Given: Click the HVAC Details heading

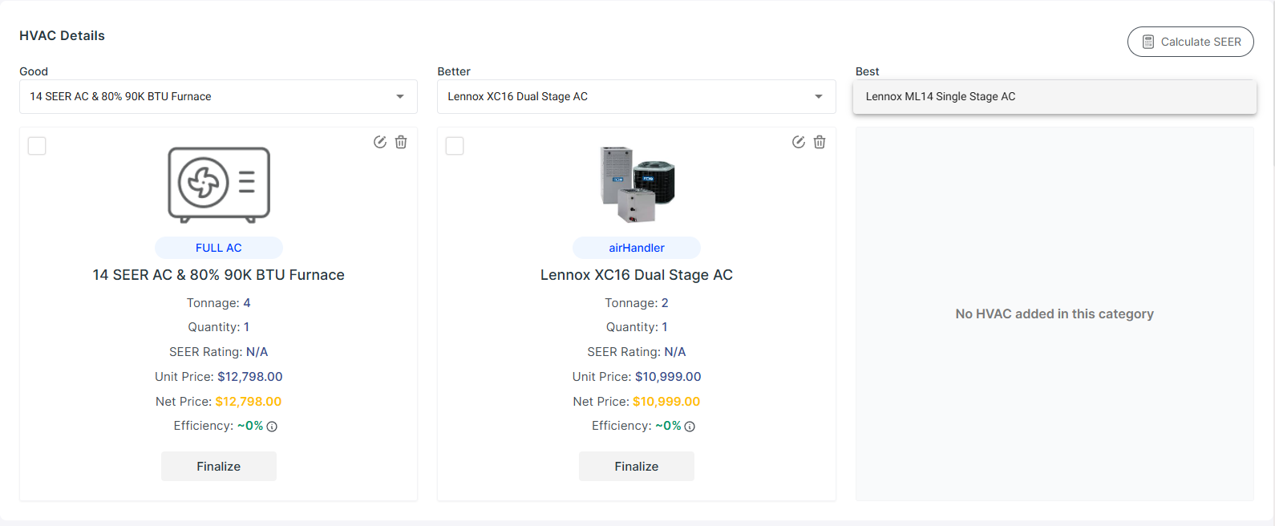Looking at the screenshot, I should coord(62,35).
